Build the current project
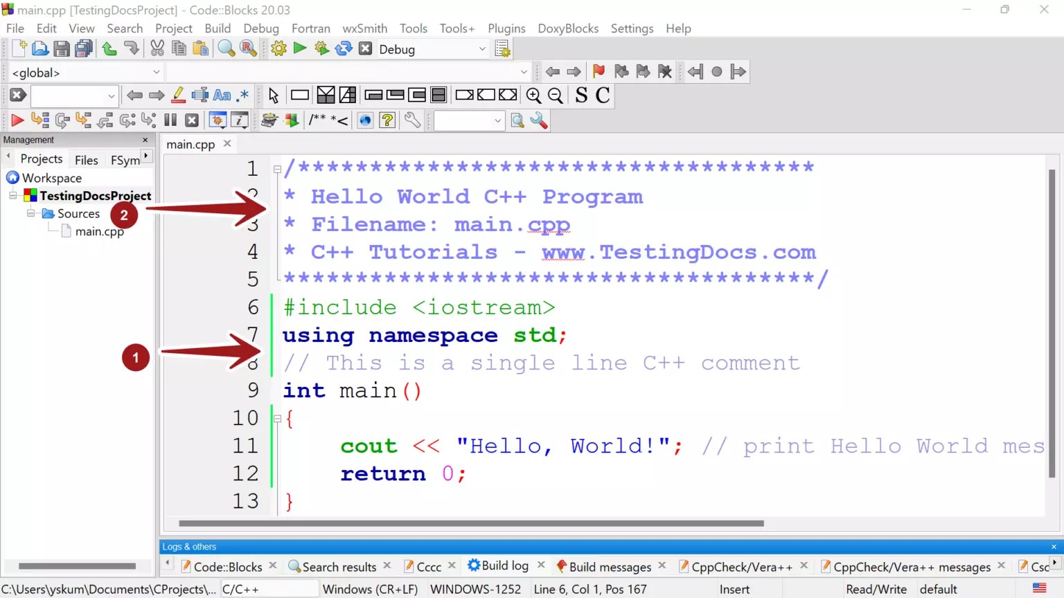The width and height of the screenshot is (1064, 598). pos(278,48)
